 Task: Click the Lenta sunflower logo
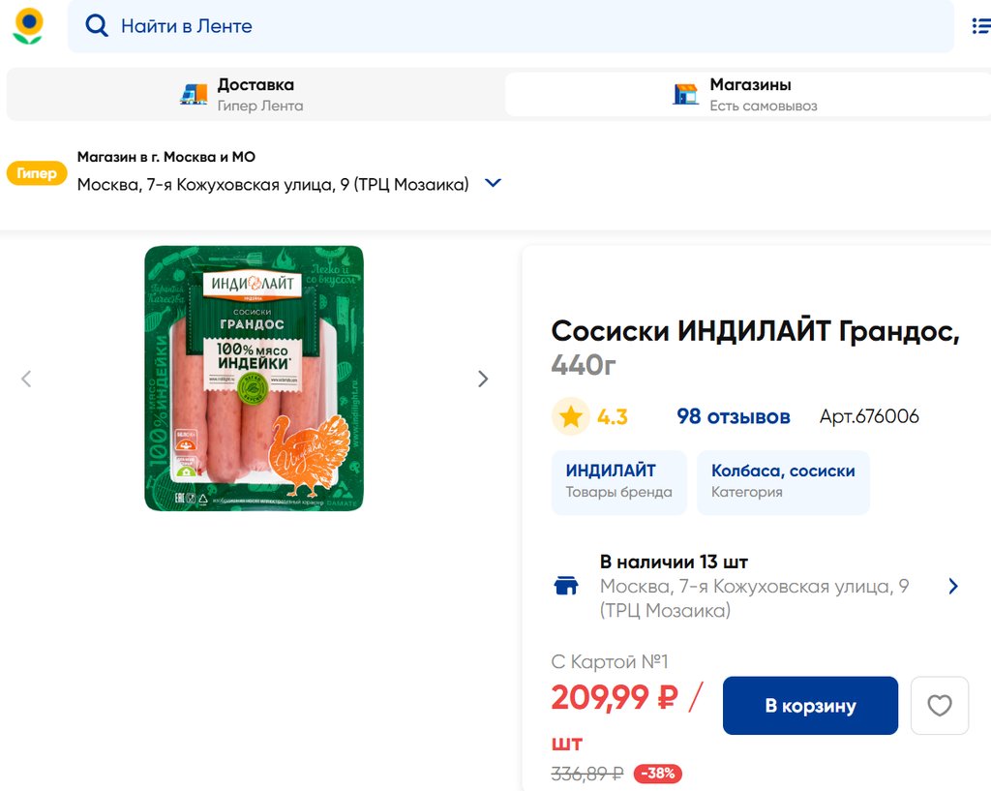(x=28, y=26)
